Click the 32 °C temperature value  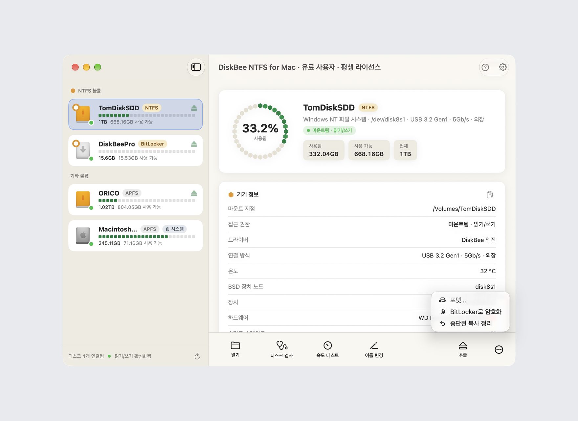click(488, 271)
